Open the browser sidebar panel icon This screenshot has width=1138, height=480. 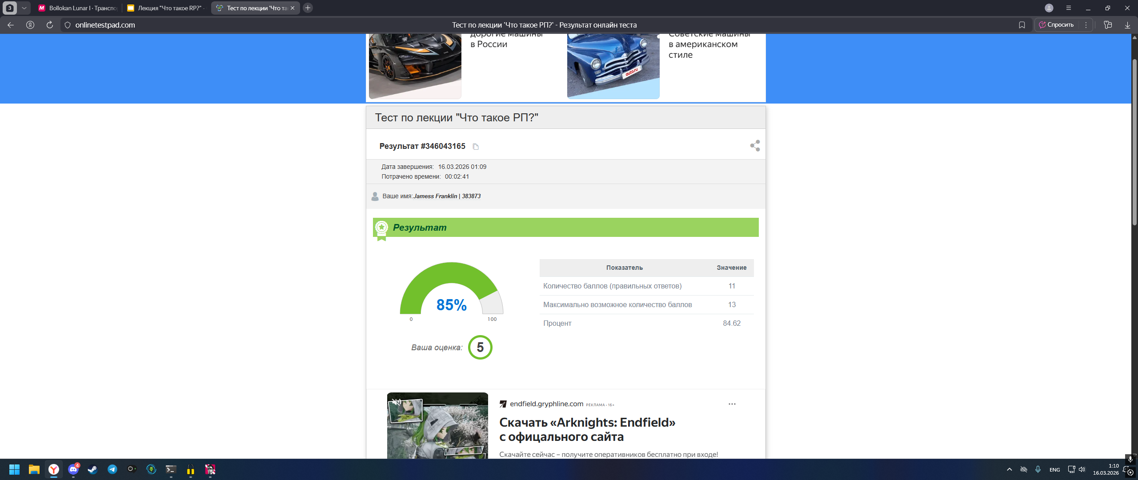coord(1108,25)
